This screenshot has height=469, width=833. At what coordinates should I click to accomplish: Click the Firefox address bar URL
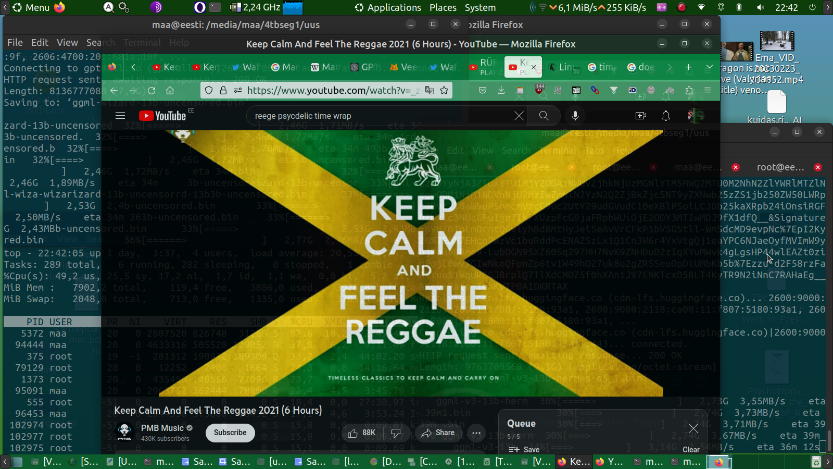[x=332, y=90]
